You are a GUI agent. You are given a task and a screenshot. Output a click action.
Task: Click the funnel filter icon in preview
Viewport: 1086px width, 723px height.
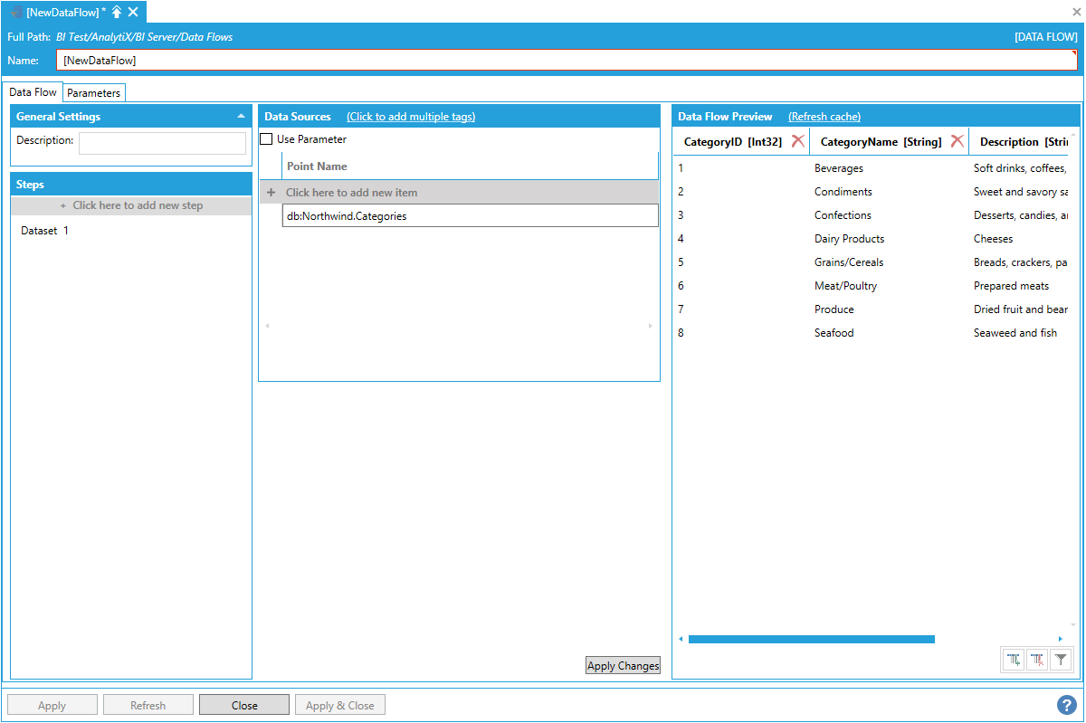pos(1061,661)
